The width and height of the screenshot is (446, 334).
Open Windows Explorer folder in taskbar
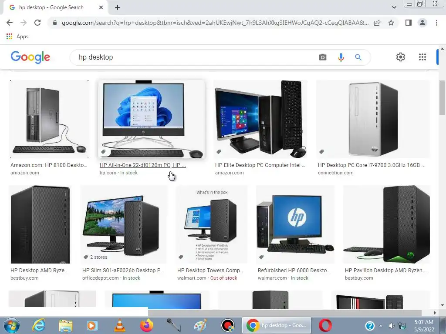(66, 325)
